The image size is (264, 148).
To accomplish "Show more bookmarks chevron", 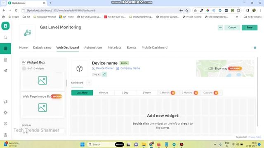I will click(237, 17).
